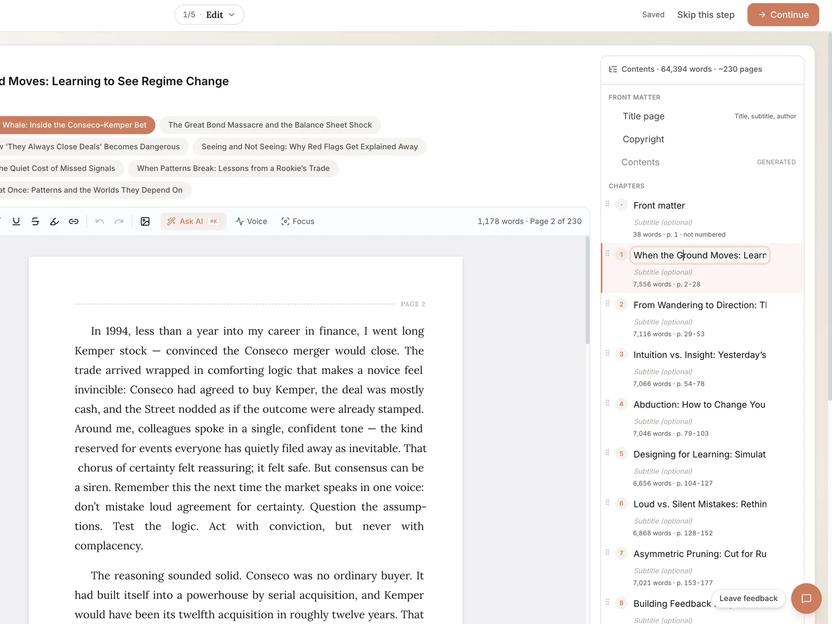This screenshot has height=624, width=832.
Task: Undo the last edit
Action: pos(100,222)
